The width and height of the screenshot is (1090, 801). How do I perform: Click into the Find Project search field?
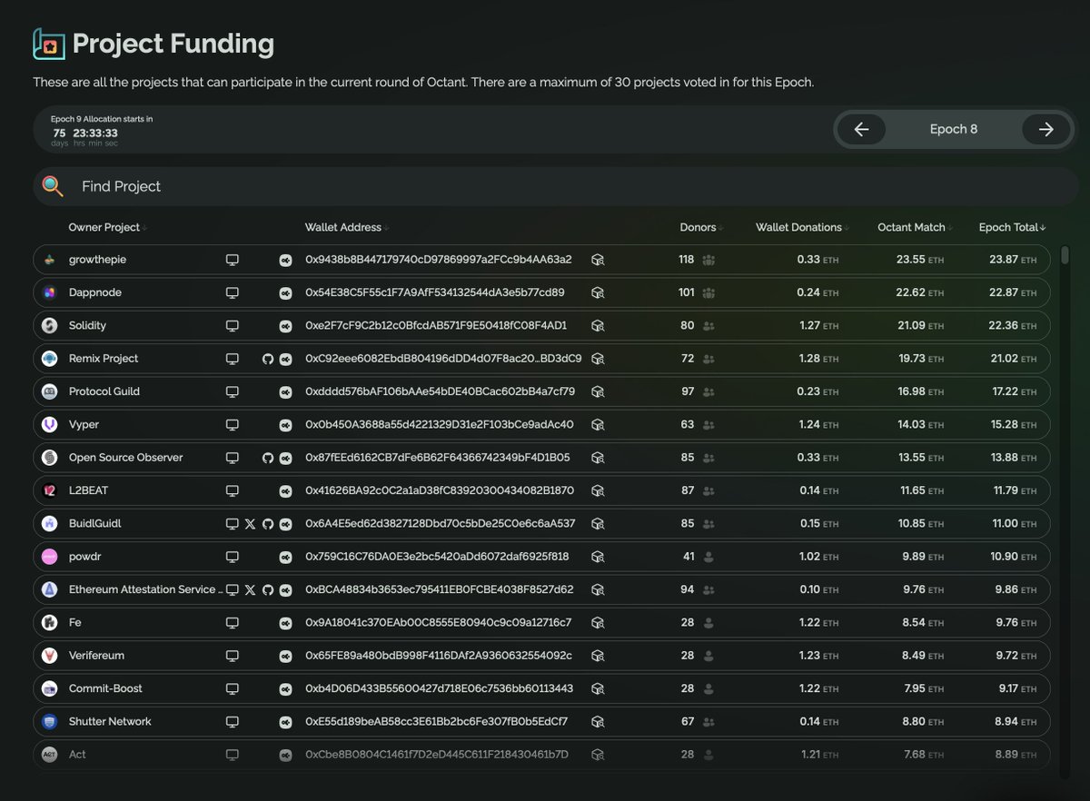tap(556, 186)
